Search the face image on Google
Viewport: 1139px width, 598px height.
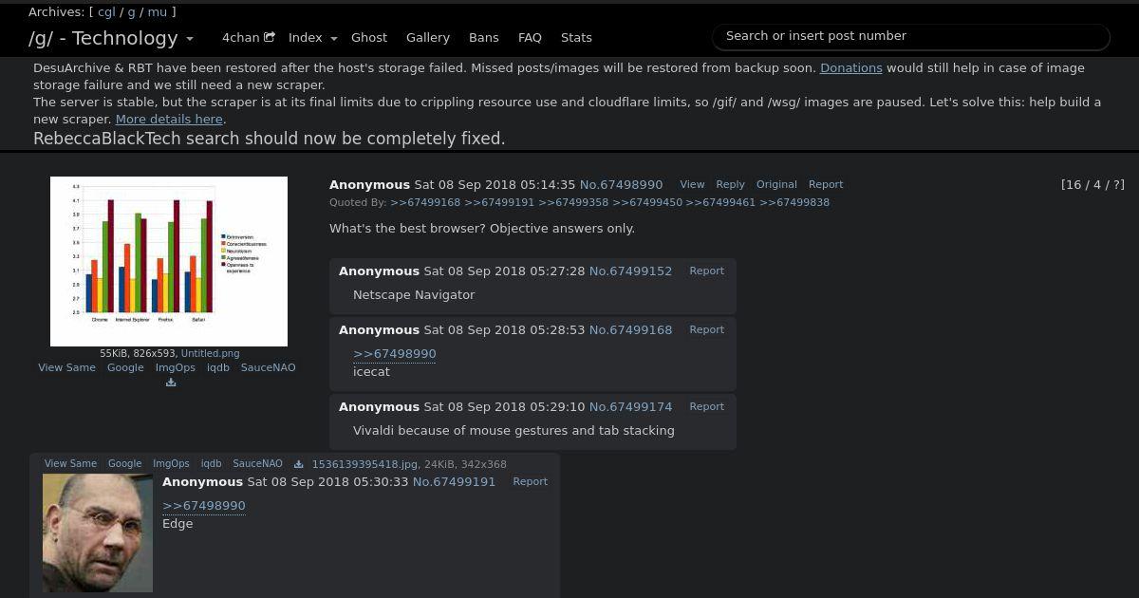point(124,464)
